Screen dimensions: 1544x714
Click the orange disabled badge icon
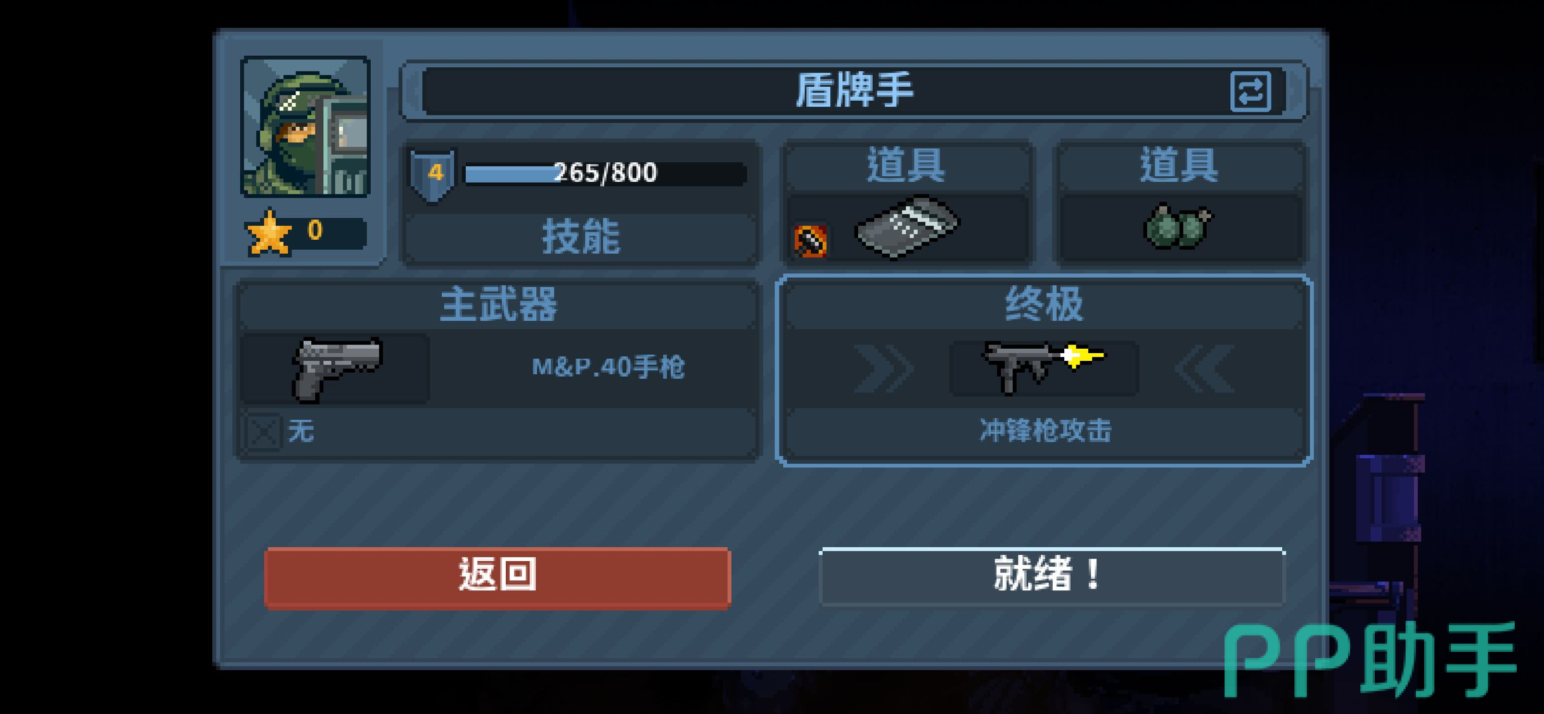pyautogui.click(x=811, y=241)
